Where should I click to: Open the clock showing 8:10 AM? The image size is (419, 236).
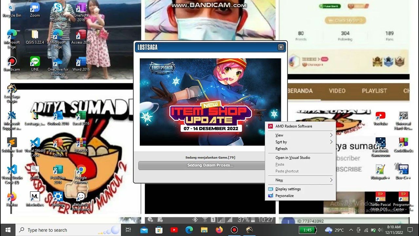point(394,230)
